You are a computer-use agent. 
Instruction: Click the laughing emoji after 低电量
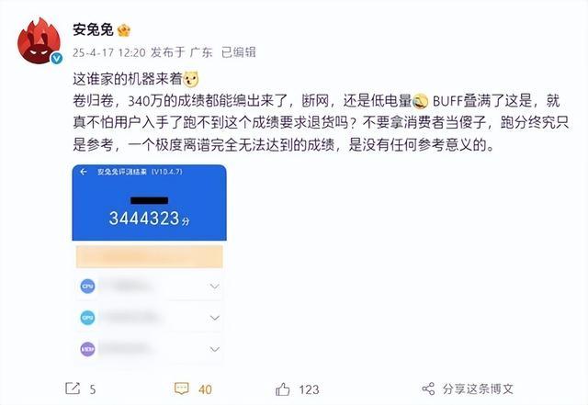tap(421, 101)
